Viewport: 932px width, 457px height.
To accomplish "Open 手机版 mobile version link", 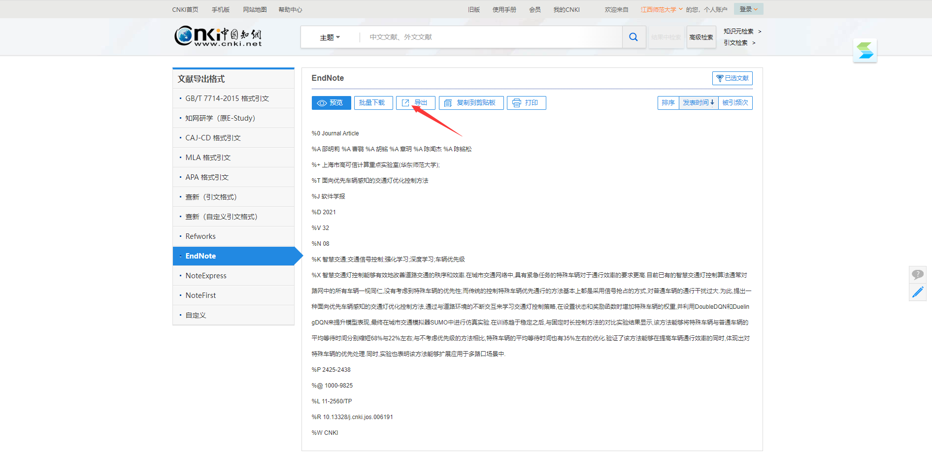I will 221,9.
